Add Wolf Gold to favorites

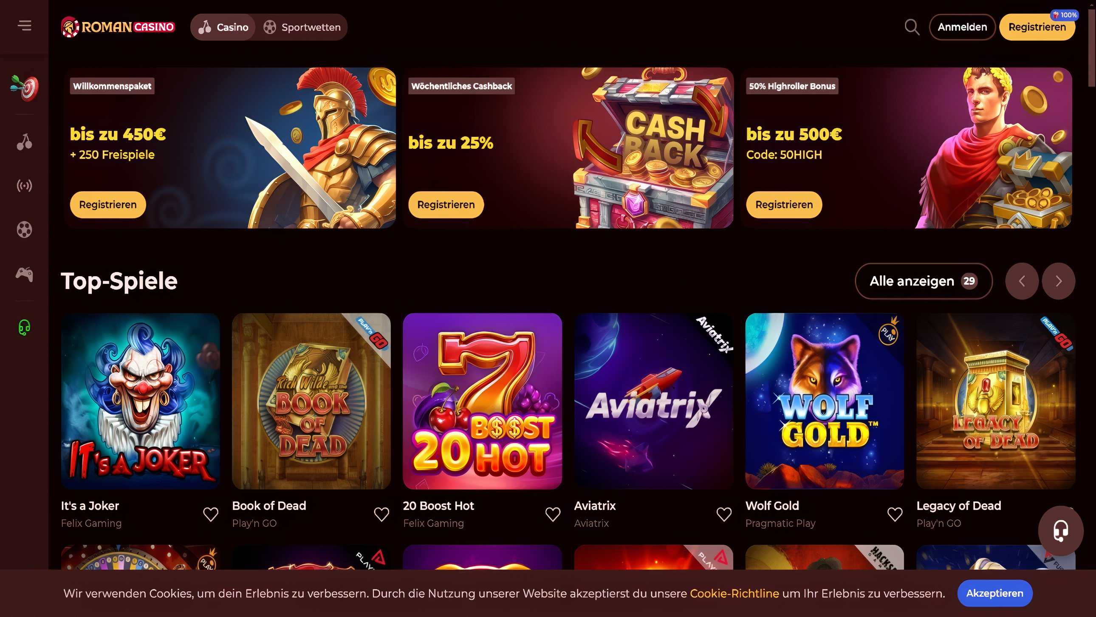click(x=895, y=515)
